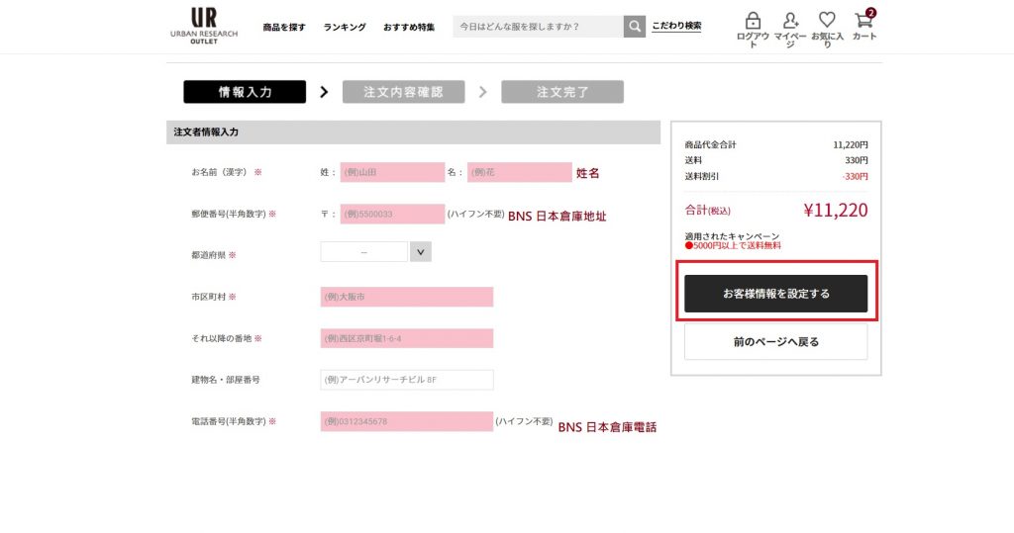Viewport: 1014px width, 533px height.
Task: Click the Urban Research Outlet logo
Action: [204, 26]
